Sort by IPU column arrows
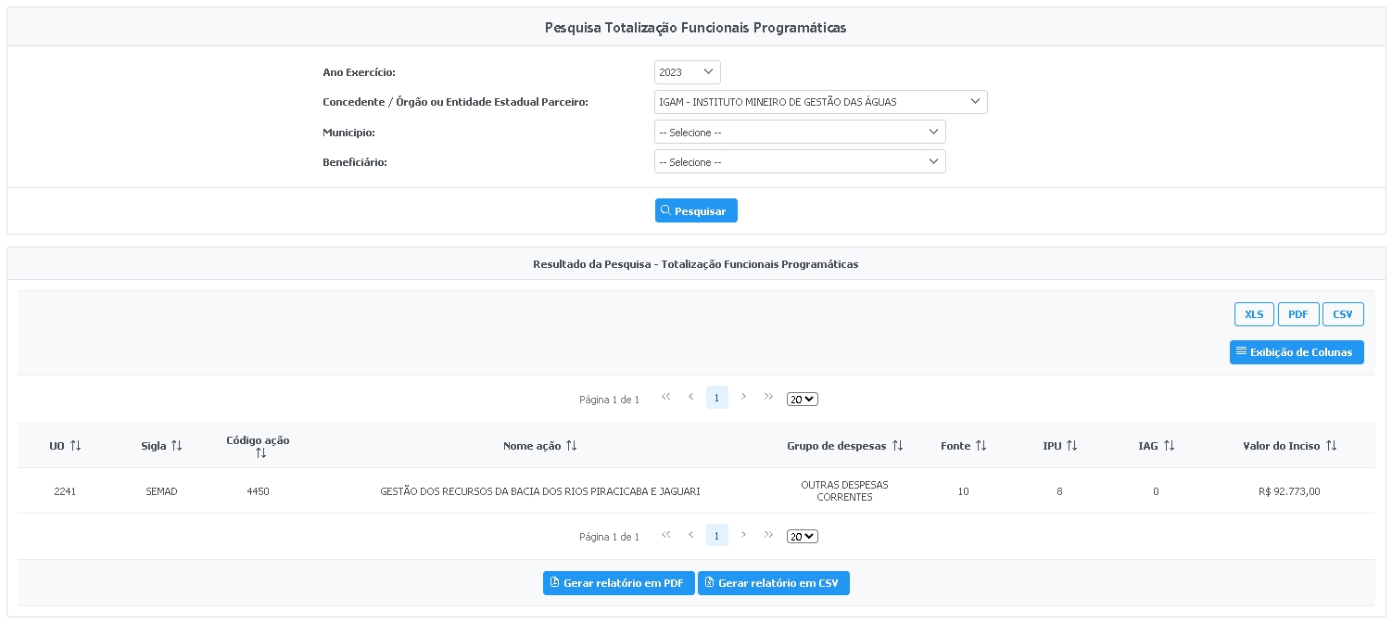The height and width of the screenshot is (623, 1392). 1071,446
